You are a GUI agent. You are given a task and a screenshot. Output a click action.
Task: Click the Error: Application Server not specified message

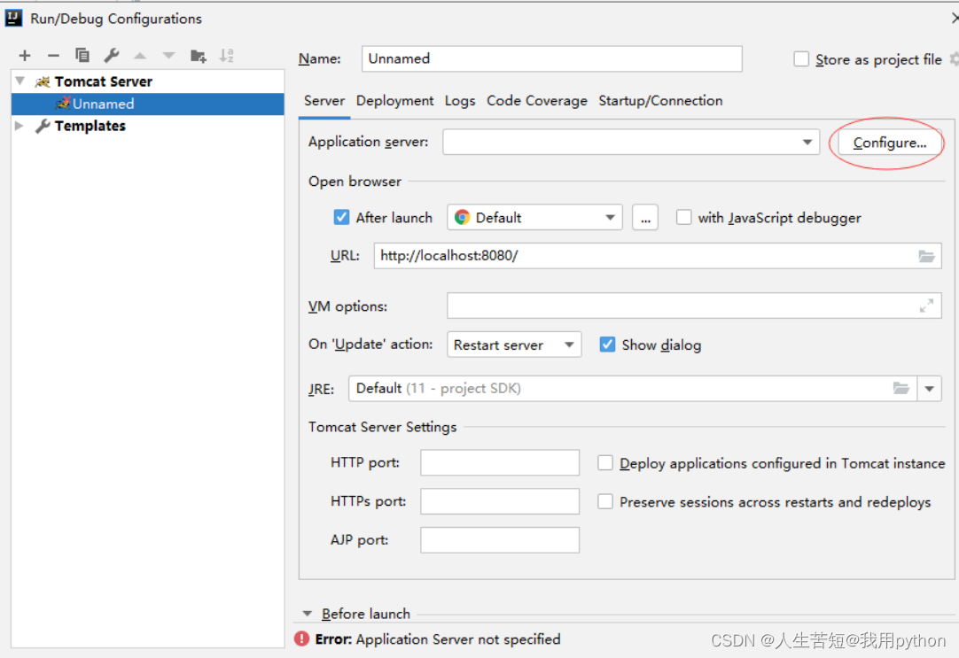437,639
